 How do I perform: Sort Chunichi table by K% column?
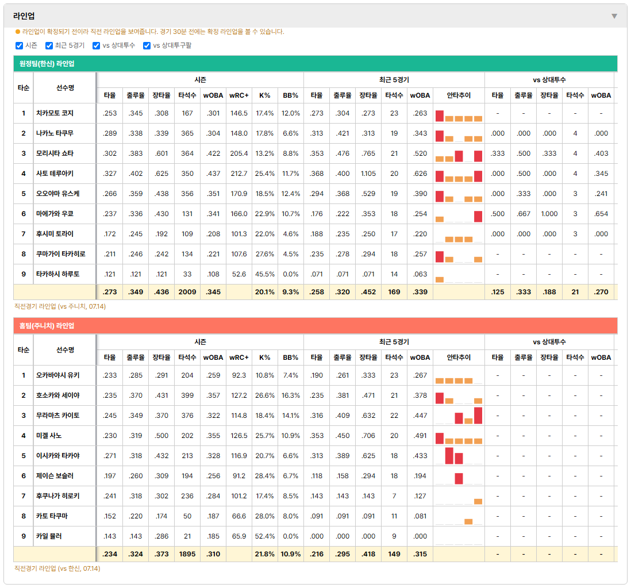coord(264,358)
